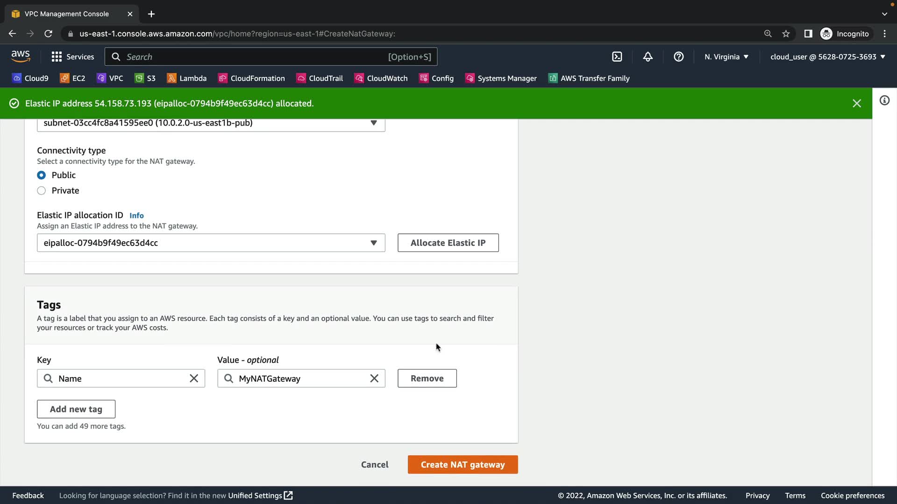
Task: Open the notifications bell icon
Action: coord(648,57)
